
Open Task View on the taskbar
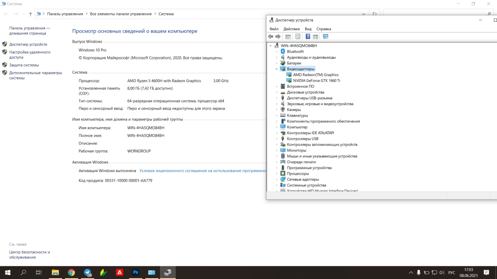[x=38, y=272]
